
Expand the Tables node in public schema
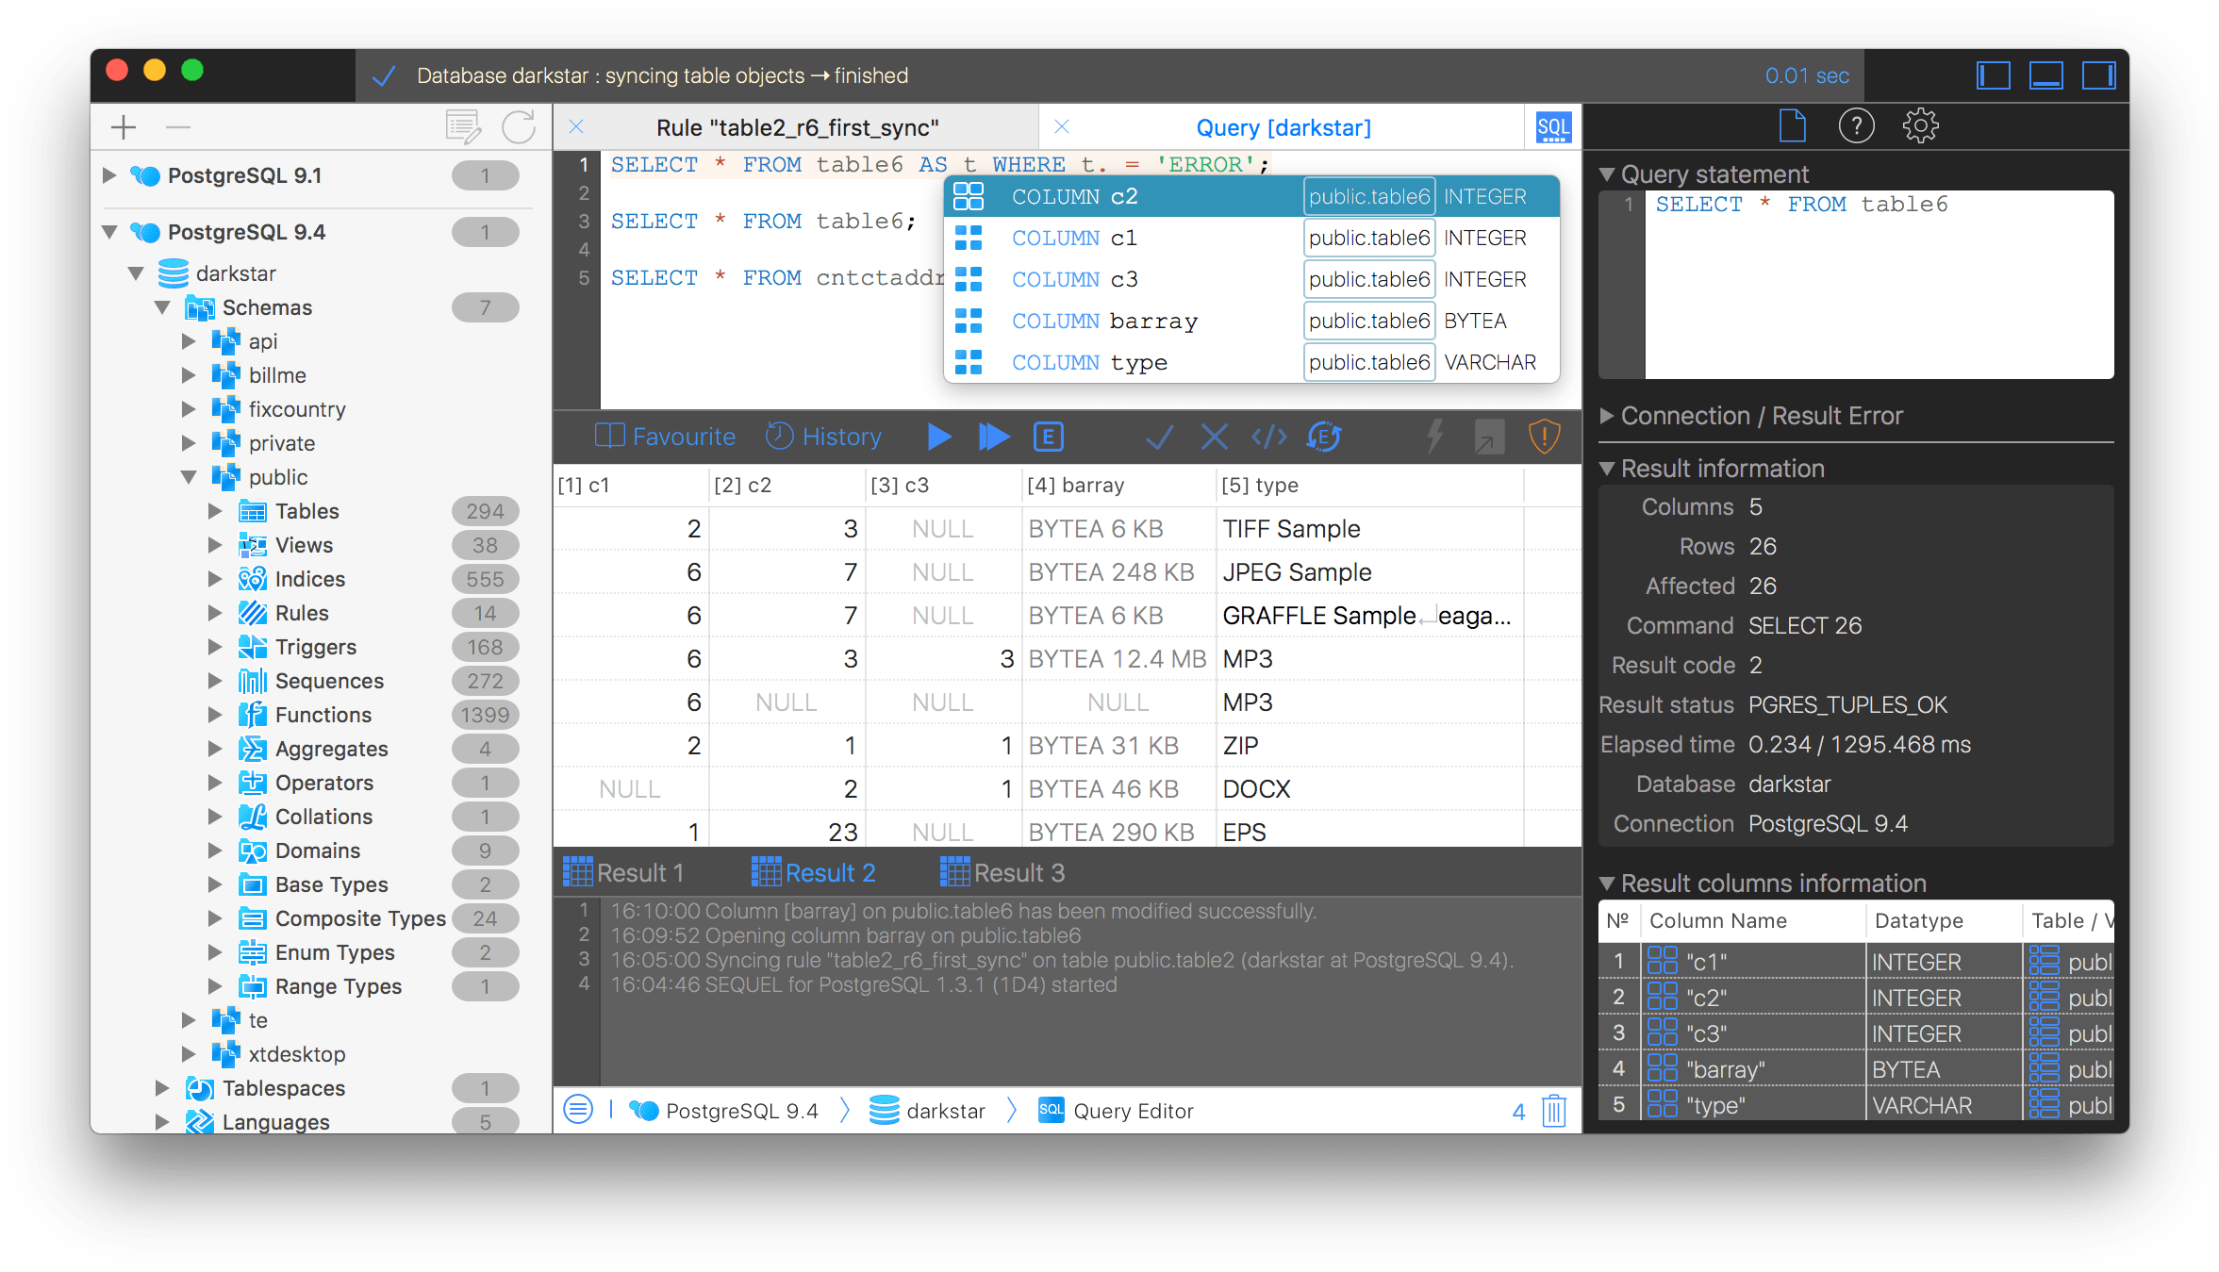click(x=215, y=511)
